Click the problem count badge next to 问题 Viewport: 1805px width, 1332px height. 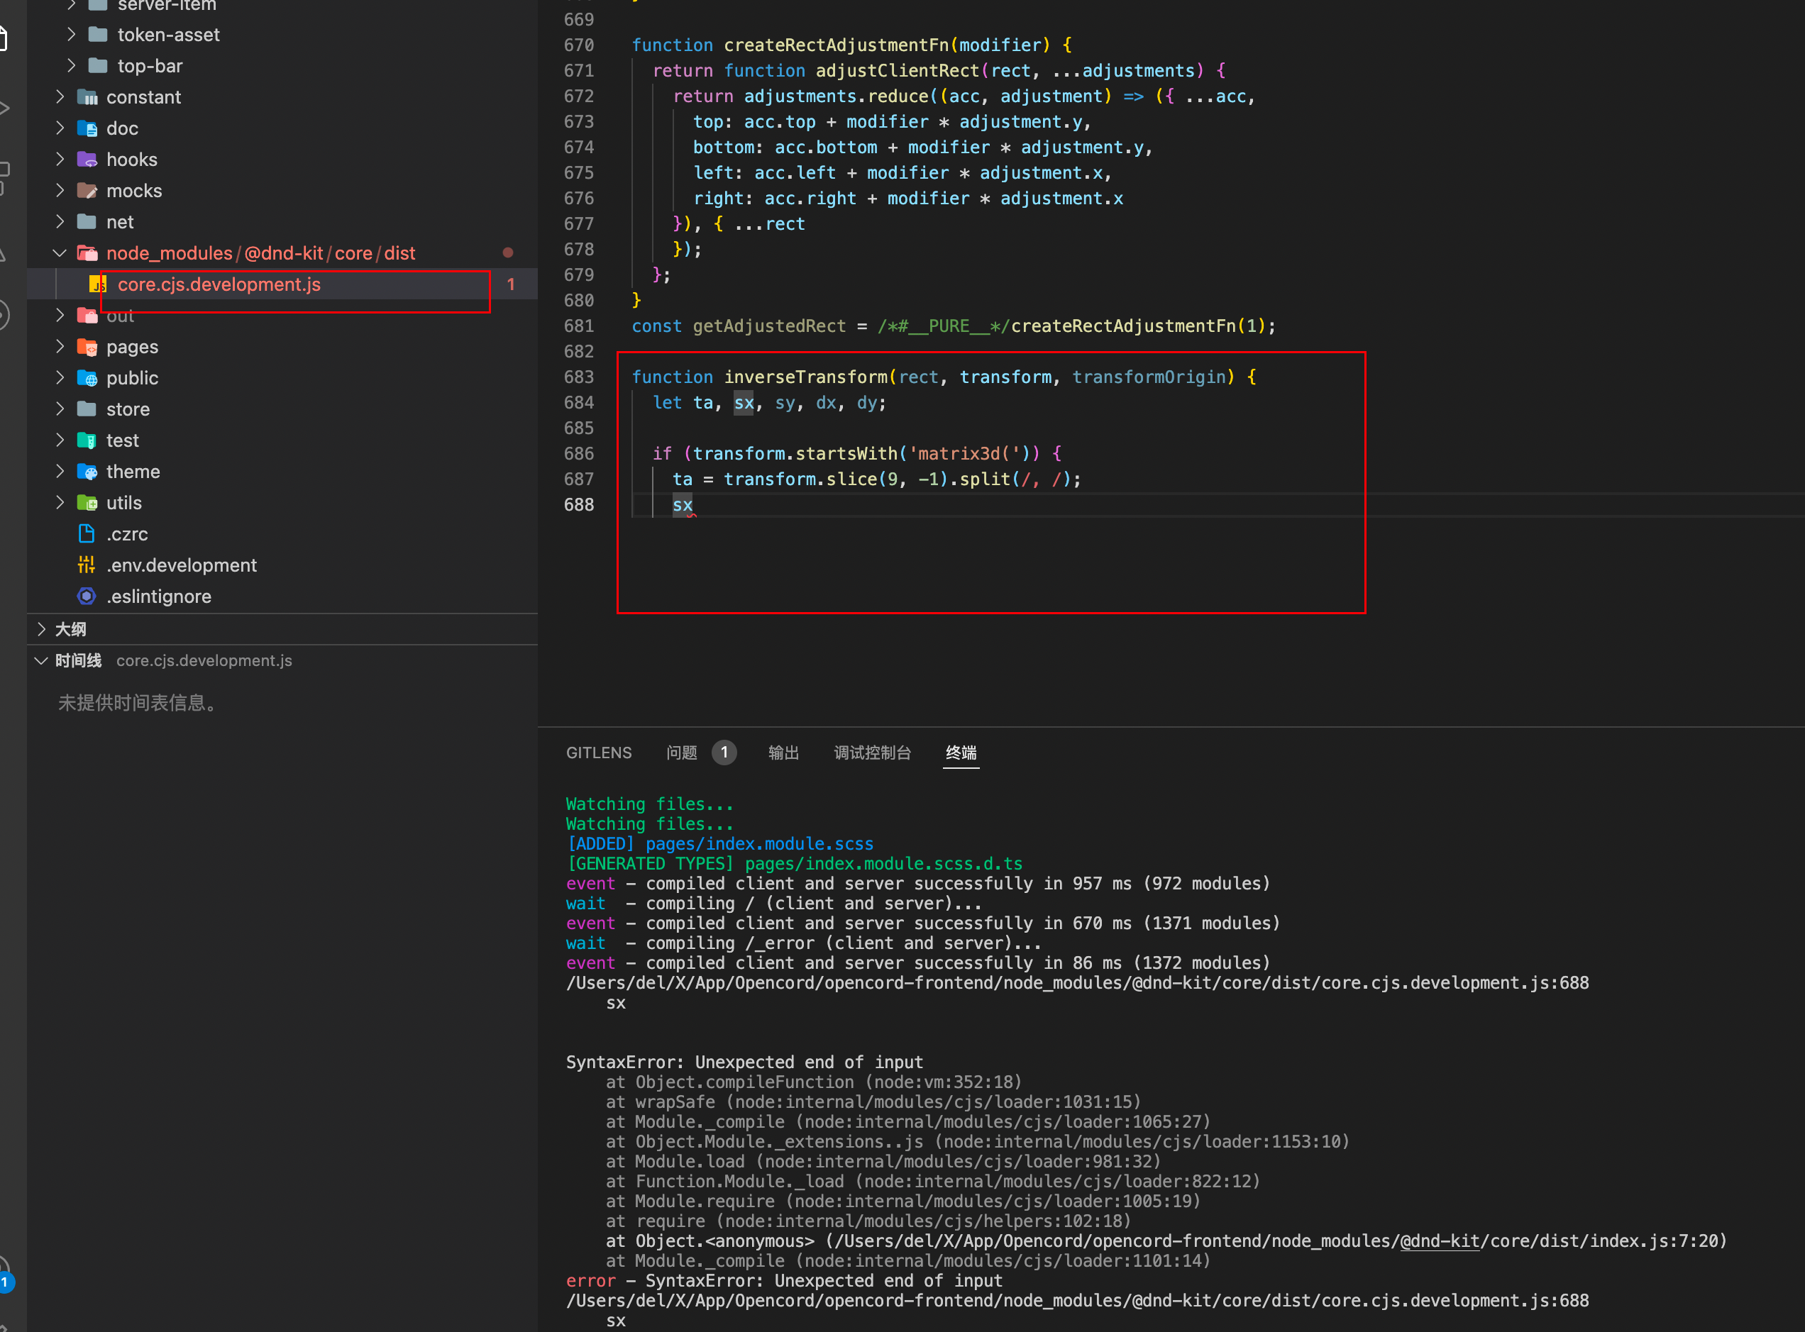click(724, 753)
